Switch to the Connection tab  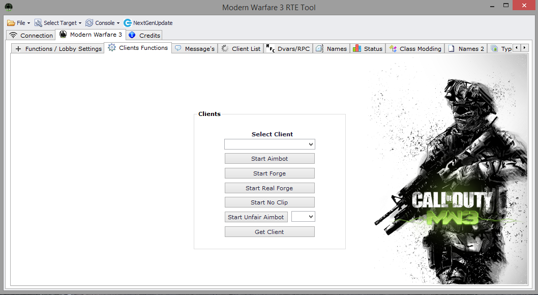pos(31,36)
